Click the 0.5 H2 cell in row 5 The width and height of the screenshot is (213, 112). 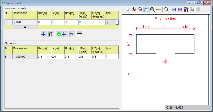[99, 57]
